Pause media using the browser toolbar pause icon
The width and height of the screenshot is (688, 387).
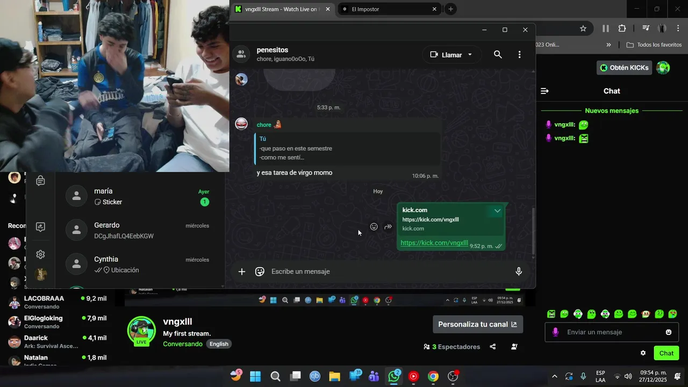[x=606, y=28]
